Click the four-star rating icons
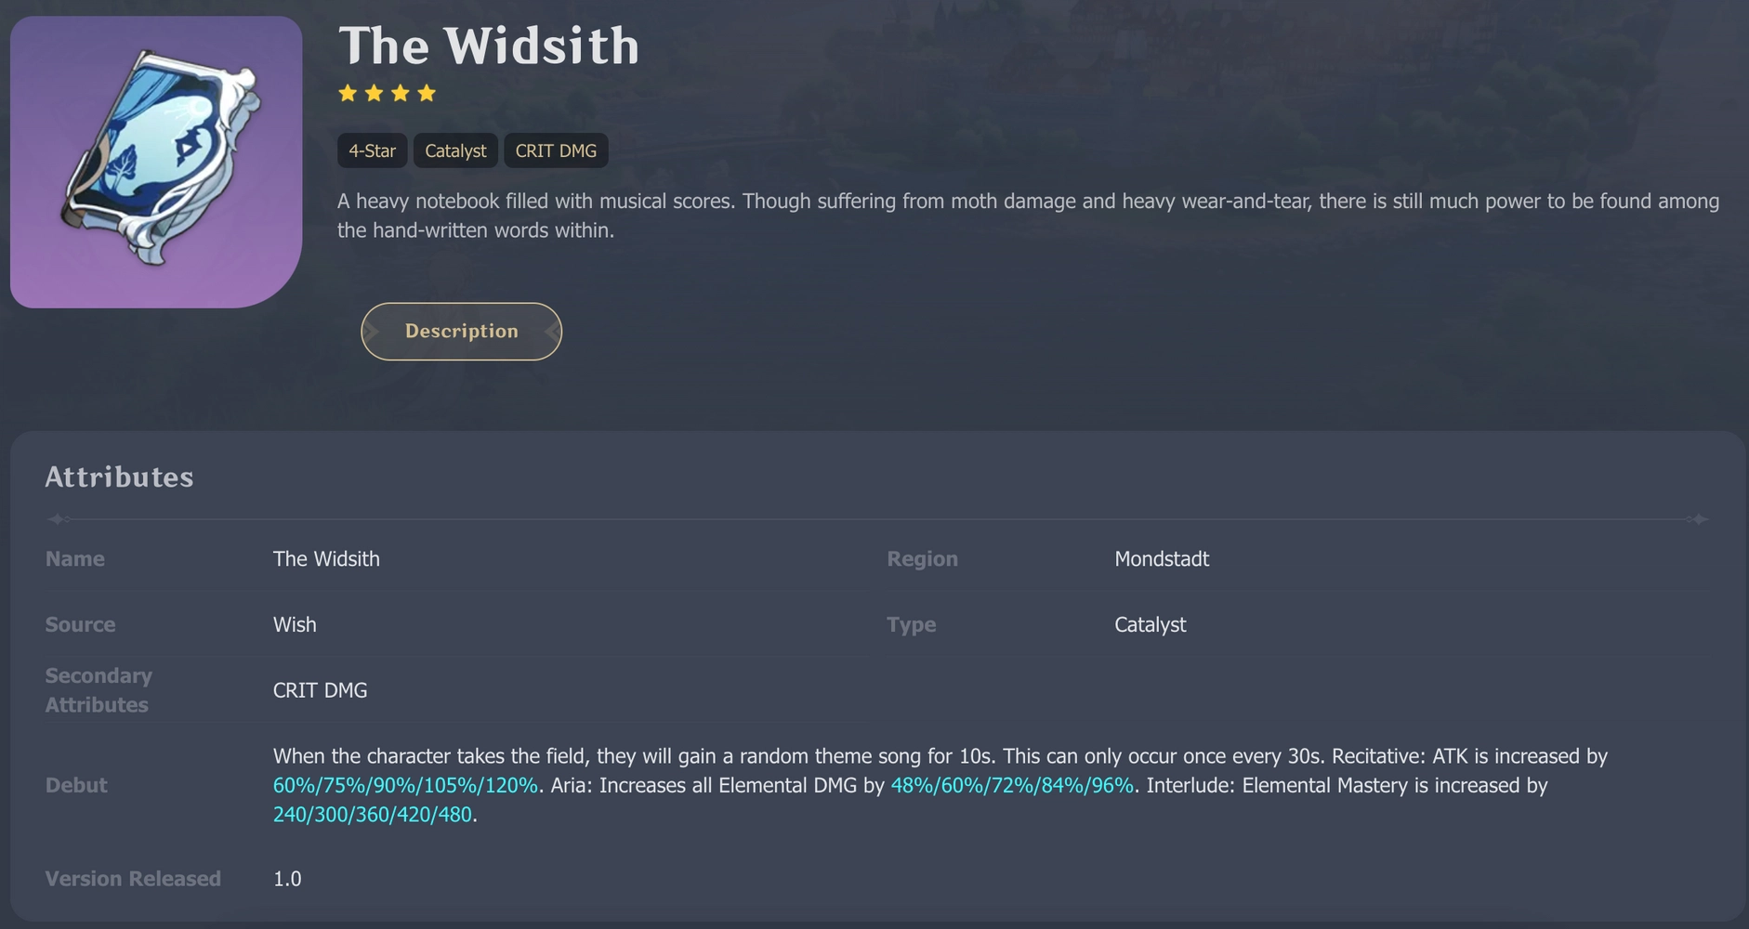1749x929 pixels. pyautogui.click(x=387, y=93)
